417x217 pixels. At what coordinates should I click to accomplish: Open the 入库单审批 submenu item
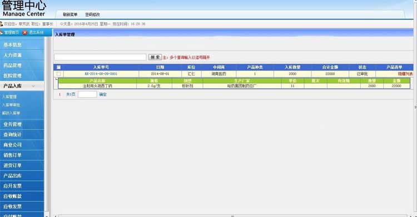coord(11,105)
